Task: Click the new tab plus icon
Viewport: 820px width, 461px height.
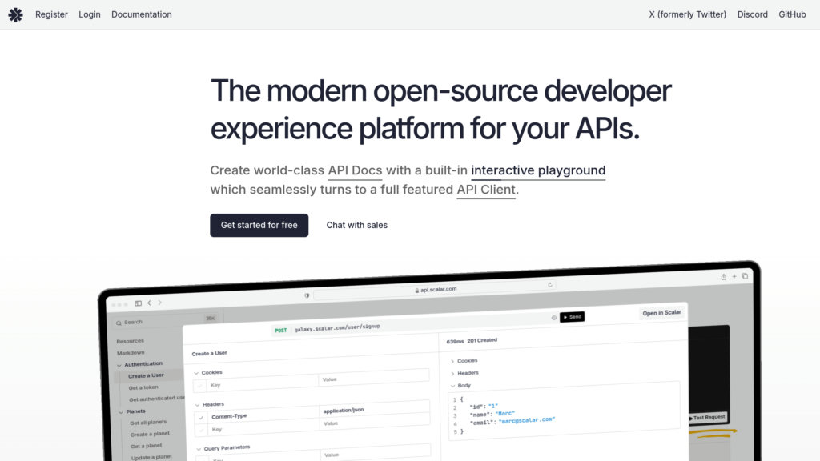Action: click(734, 276)
